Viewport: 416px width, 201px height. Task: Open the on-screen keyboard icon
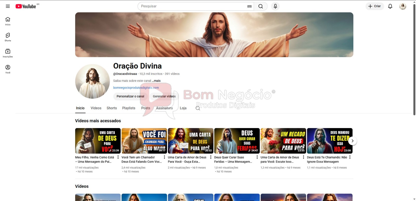tap(249, 6)
